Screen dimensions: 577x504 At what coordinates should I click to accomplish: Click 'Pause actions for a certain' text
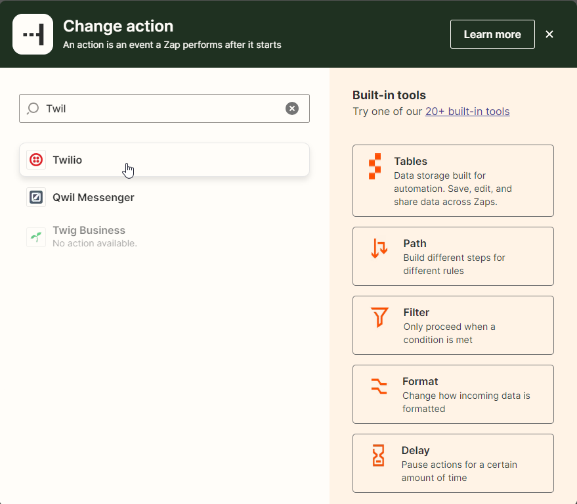459,471
